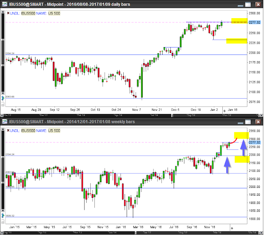Screen dimensions: 264x235
Task: Click the right arrow of weekly chart time scrollbar
Action: pos(262,233)
